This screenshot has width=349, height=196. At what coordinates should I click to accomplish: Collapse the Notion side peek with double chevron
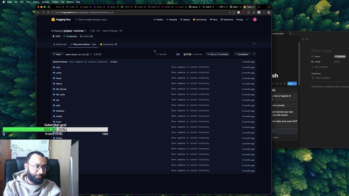pos(303,39)
